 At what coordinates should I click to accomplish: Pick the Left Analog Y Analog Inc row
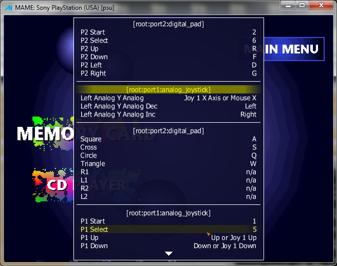point(168,115)
